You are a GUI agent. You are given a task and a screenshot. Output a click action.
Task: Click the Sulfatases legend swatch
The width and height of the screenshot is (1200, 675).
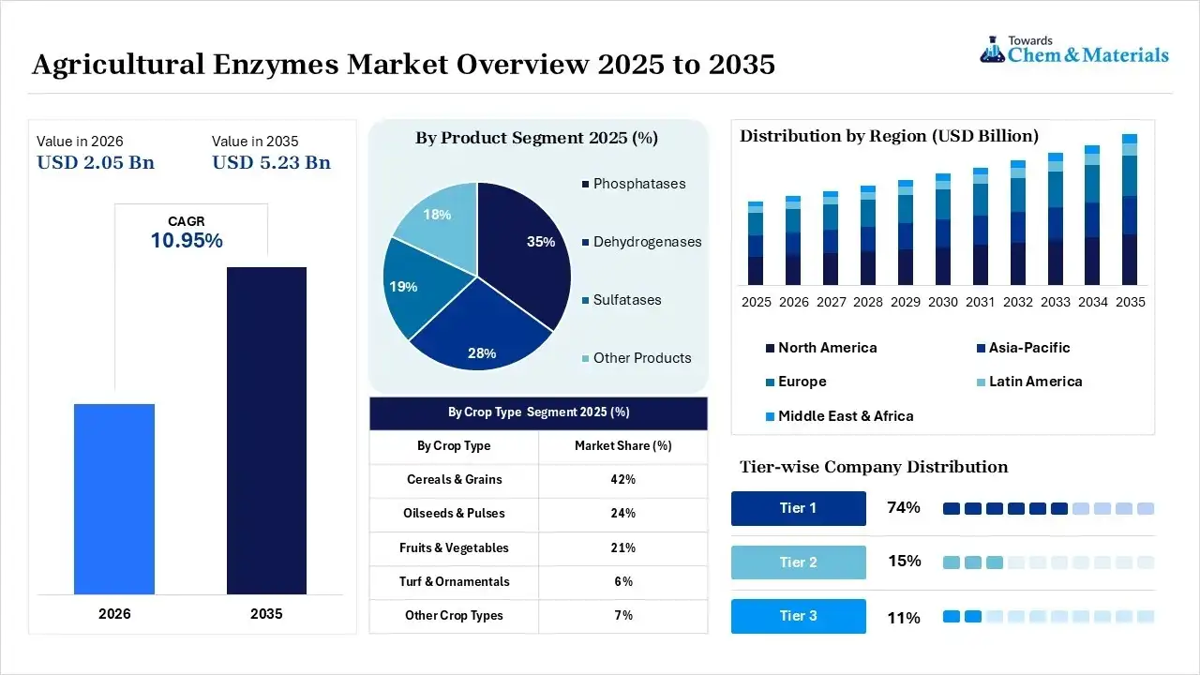[x=586, y=301]
